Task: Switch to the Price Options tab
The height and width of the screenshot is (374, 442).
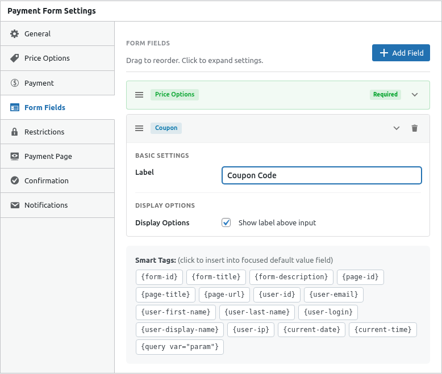Action: pos(47,58)
